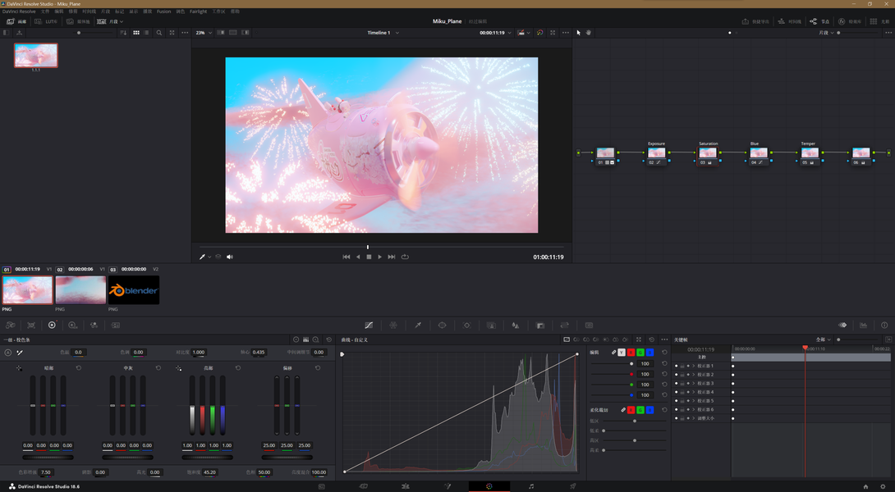
Task: Open the Fusion menu
Action: pos(164,11)
